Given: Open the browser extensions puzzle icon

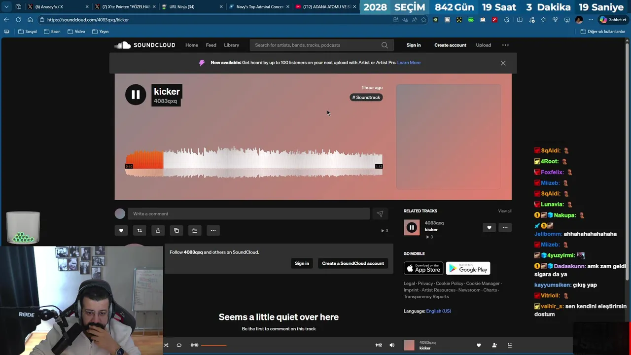Looking at the screenshot, I should pyautogui.click(x=506, y=20).
